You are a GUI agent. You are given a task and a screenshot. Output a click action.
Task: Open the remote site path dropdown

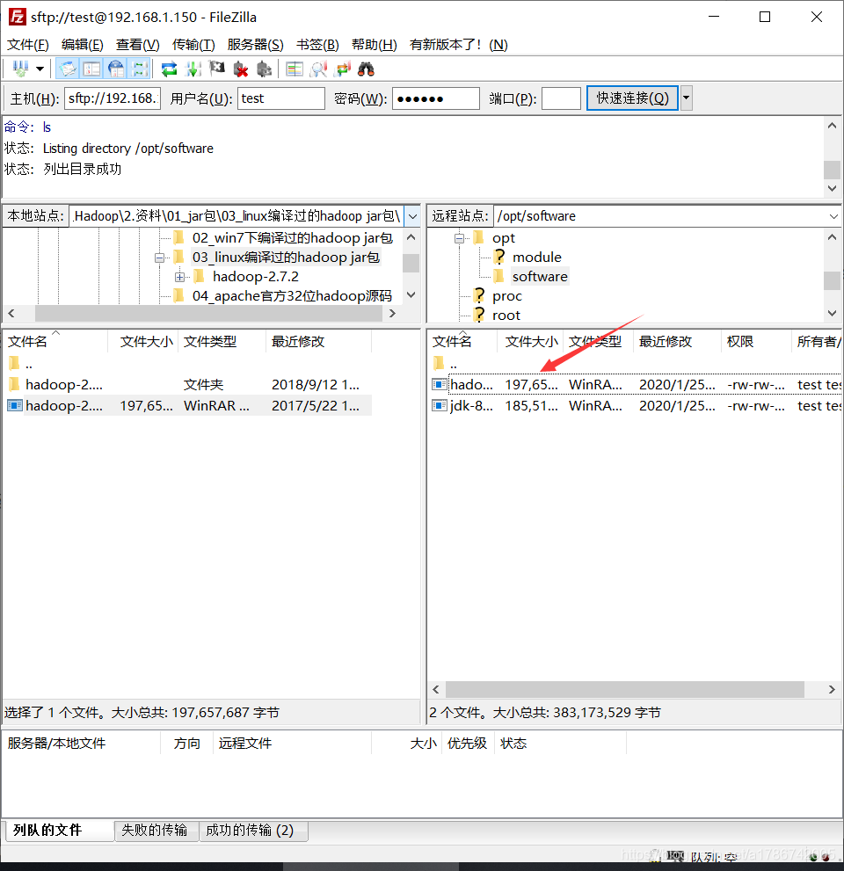coord(833,216)
